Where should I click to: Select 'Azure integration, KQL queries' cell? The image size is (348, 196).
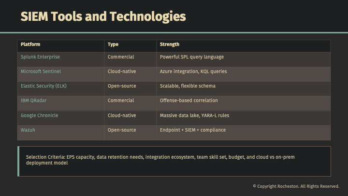click(x=193, y=72)
